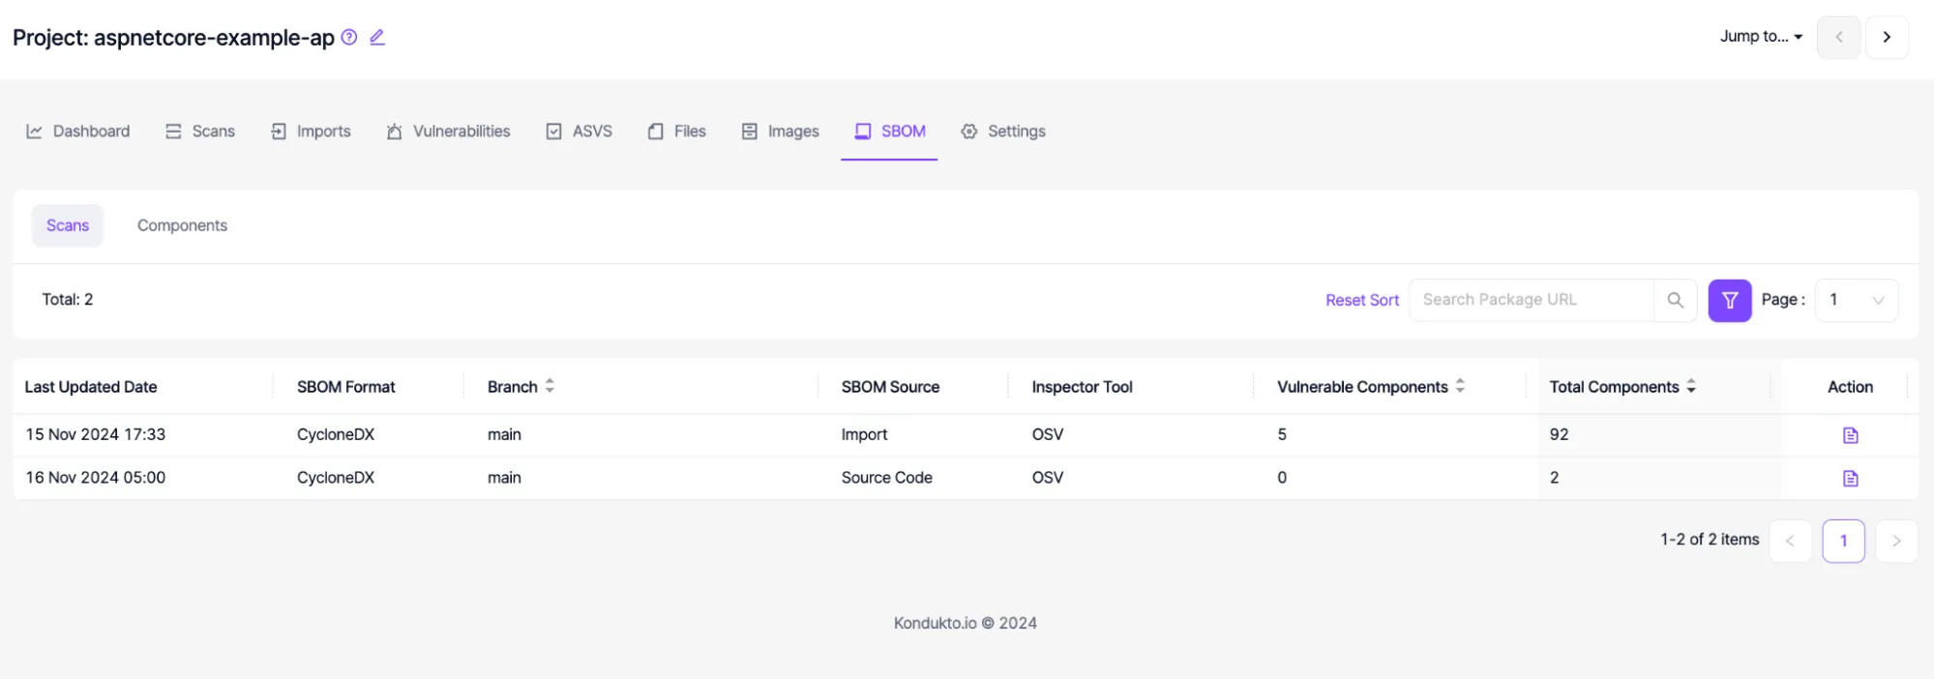1934x679 pixels.
Task: Select the Vulnerabilities flame icon
Action: point(393,131)
